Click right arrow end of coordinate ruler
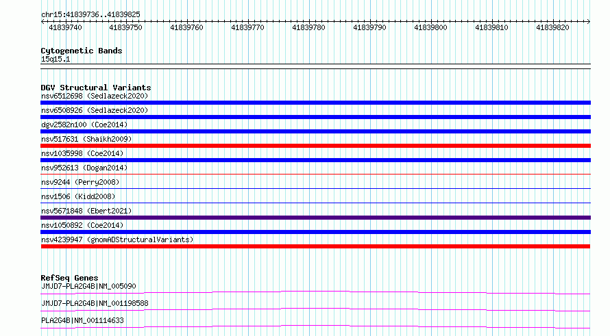Screen dimensions: 610x336 pyautogui.click(x=589, y=21)
